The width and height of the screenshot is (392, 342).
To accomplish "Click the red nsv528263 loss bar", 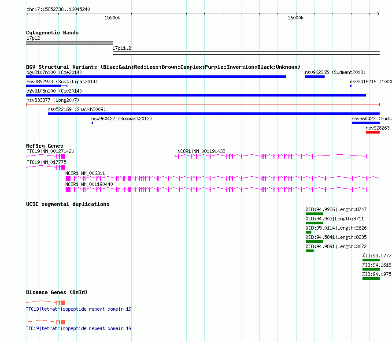I will [x=373, y=132].
